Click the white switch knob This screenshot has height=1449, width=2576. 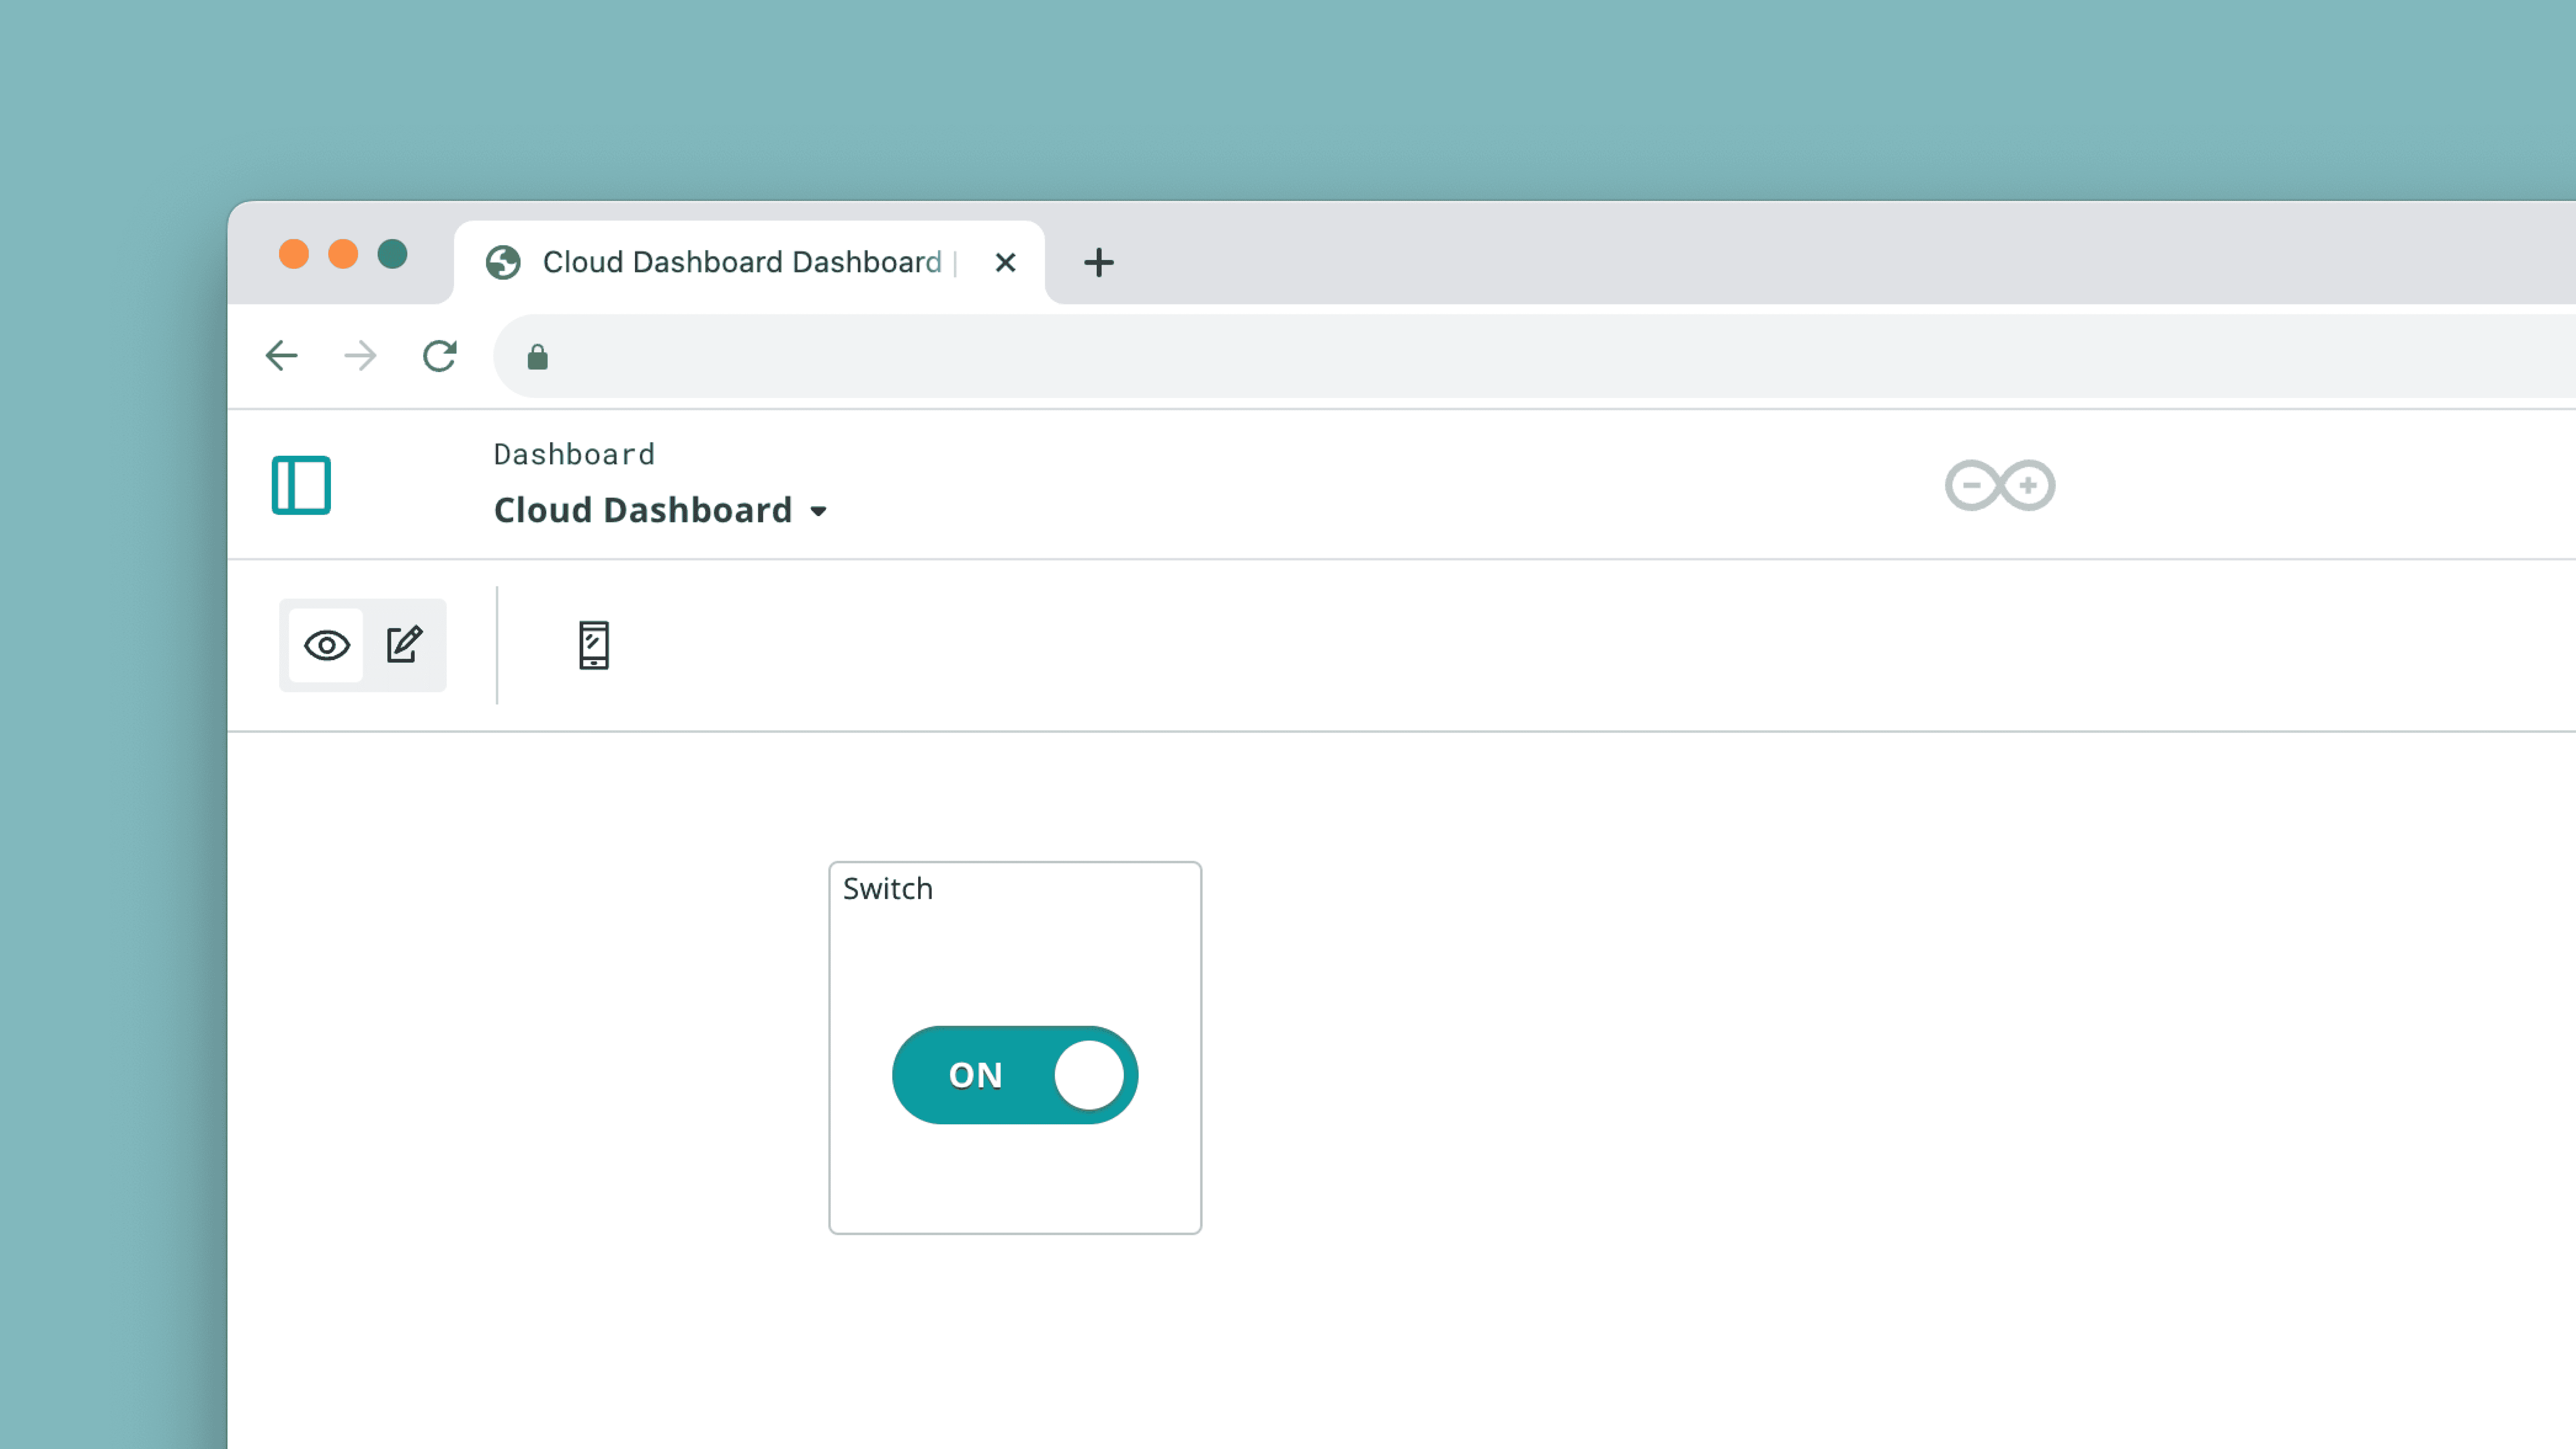point(1089,1075)
